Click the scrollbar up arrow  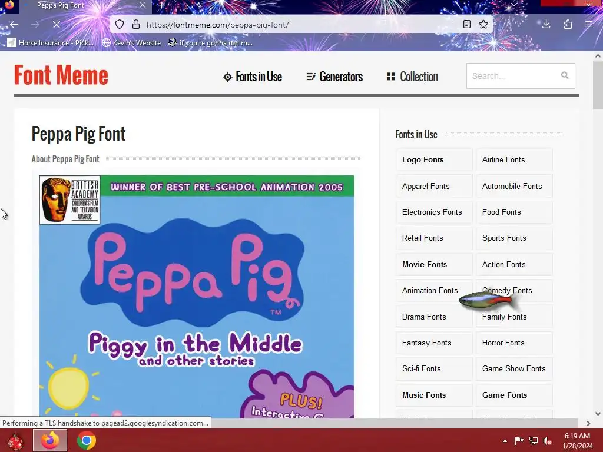coord(598,56)
